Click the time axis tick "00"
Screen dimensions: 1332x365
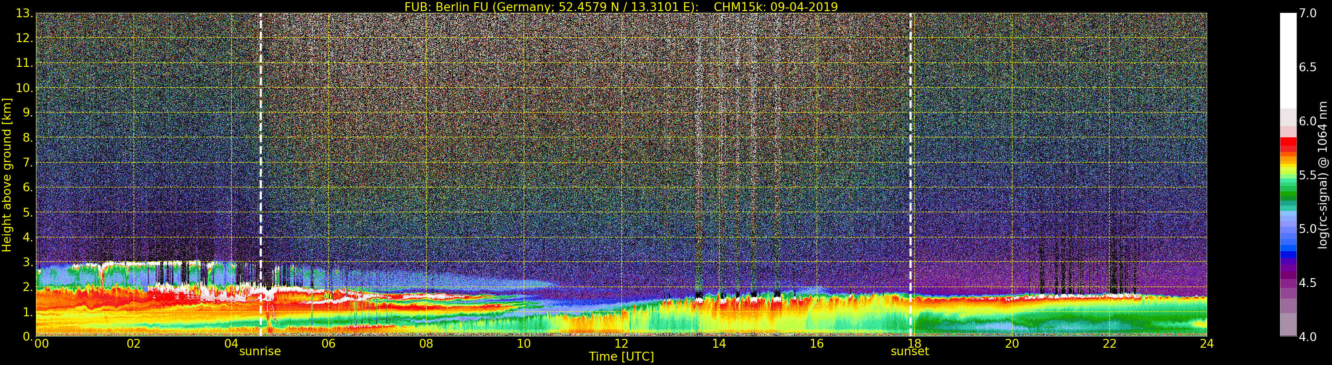point(41,344)
